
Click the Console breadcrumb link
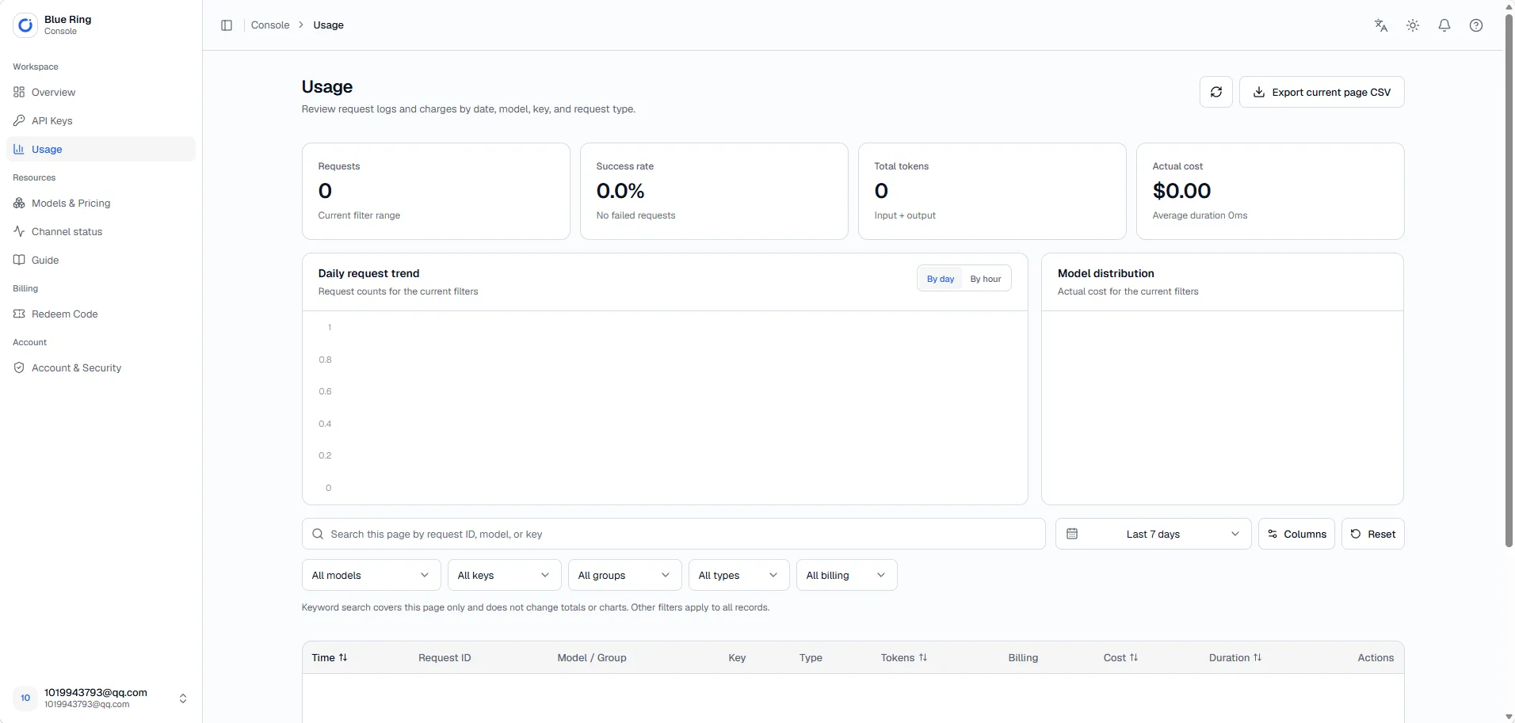[x=270, y=25]
